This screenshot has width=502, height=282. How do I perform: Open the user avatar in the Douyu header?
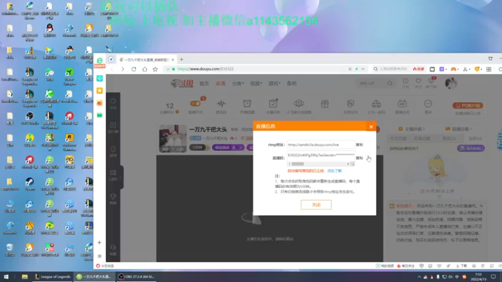tap(451, 83)
